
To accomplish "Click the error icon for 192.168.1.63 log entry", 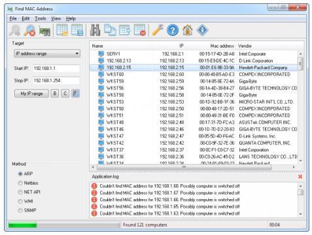I will click(x=94, y=213).
